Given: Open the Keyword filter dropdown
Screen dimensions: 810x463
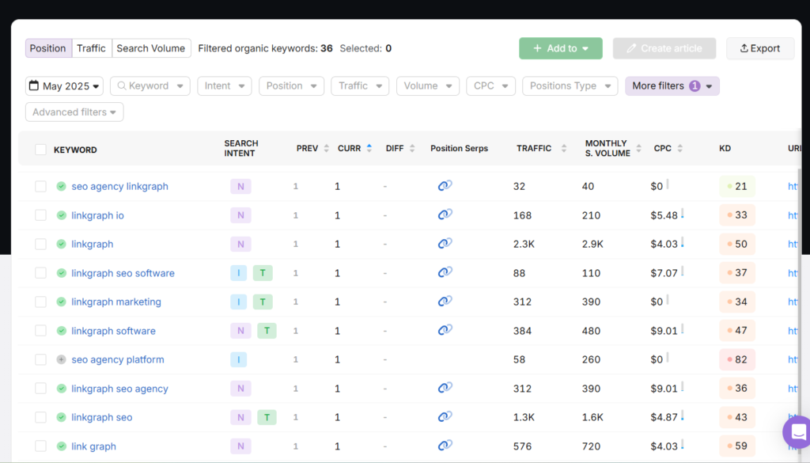Looking at the screenshot, I should (150, 85).
